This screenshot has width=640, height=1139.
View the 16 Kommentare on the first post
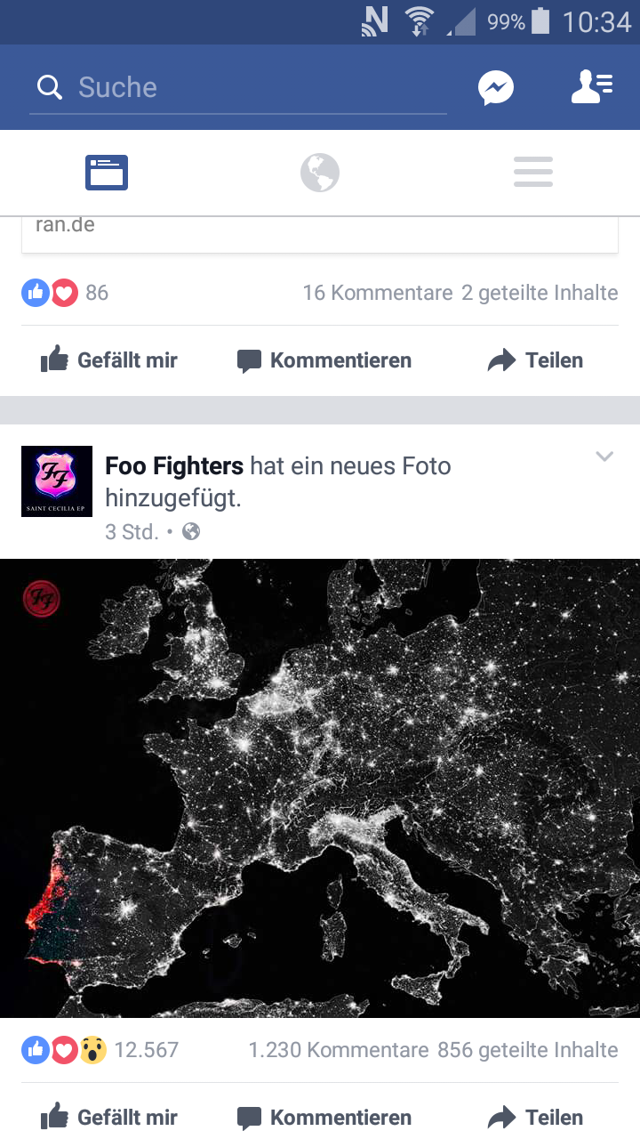(x=378, y=293)
